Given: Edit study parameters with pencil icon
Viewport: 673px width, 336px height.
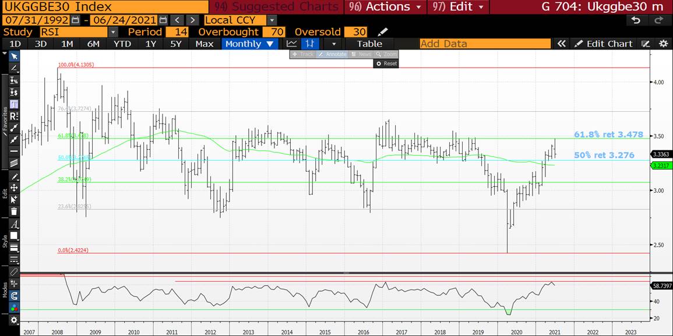Looking at the screenshot, I should pos(382,32).
